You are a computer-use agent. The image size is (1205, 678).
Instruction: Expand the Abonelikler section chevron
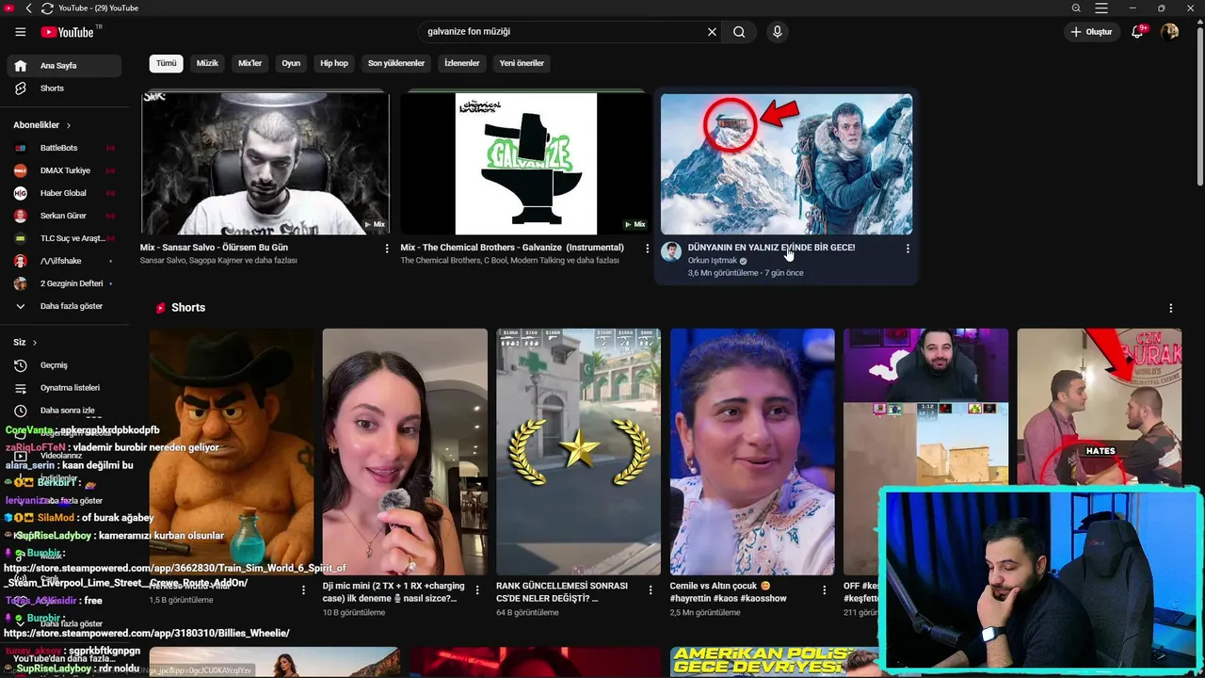(x=68, y=125)
